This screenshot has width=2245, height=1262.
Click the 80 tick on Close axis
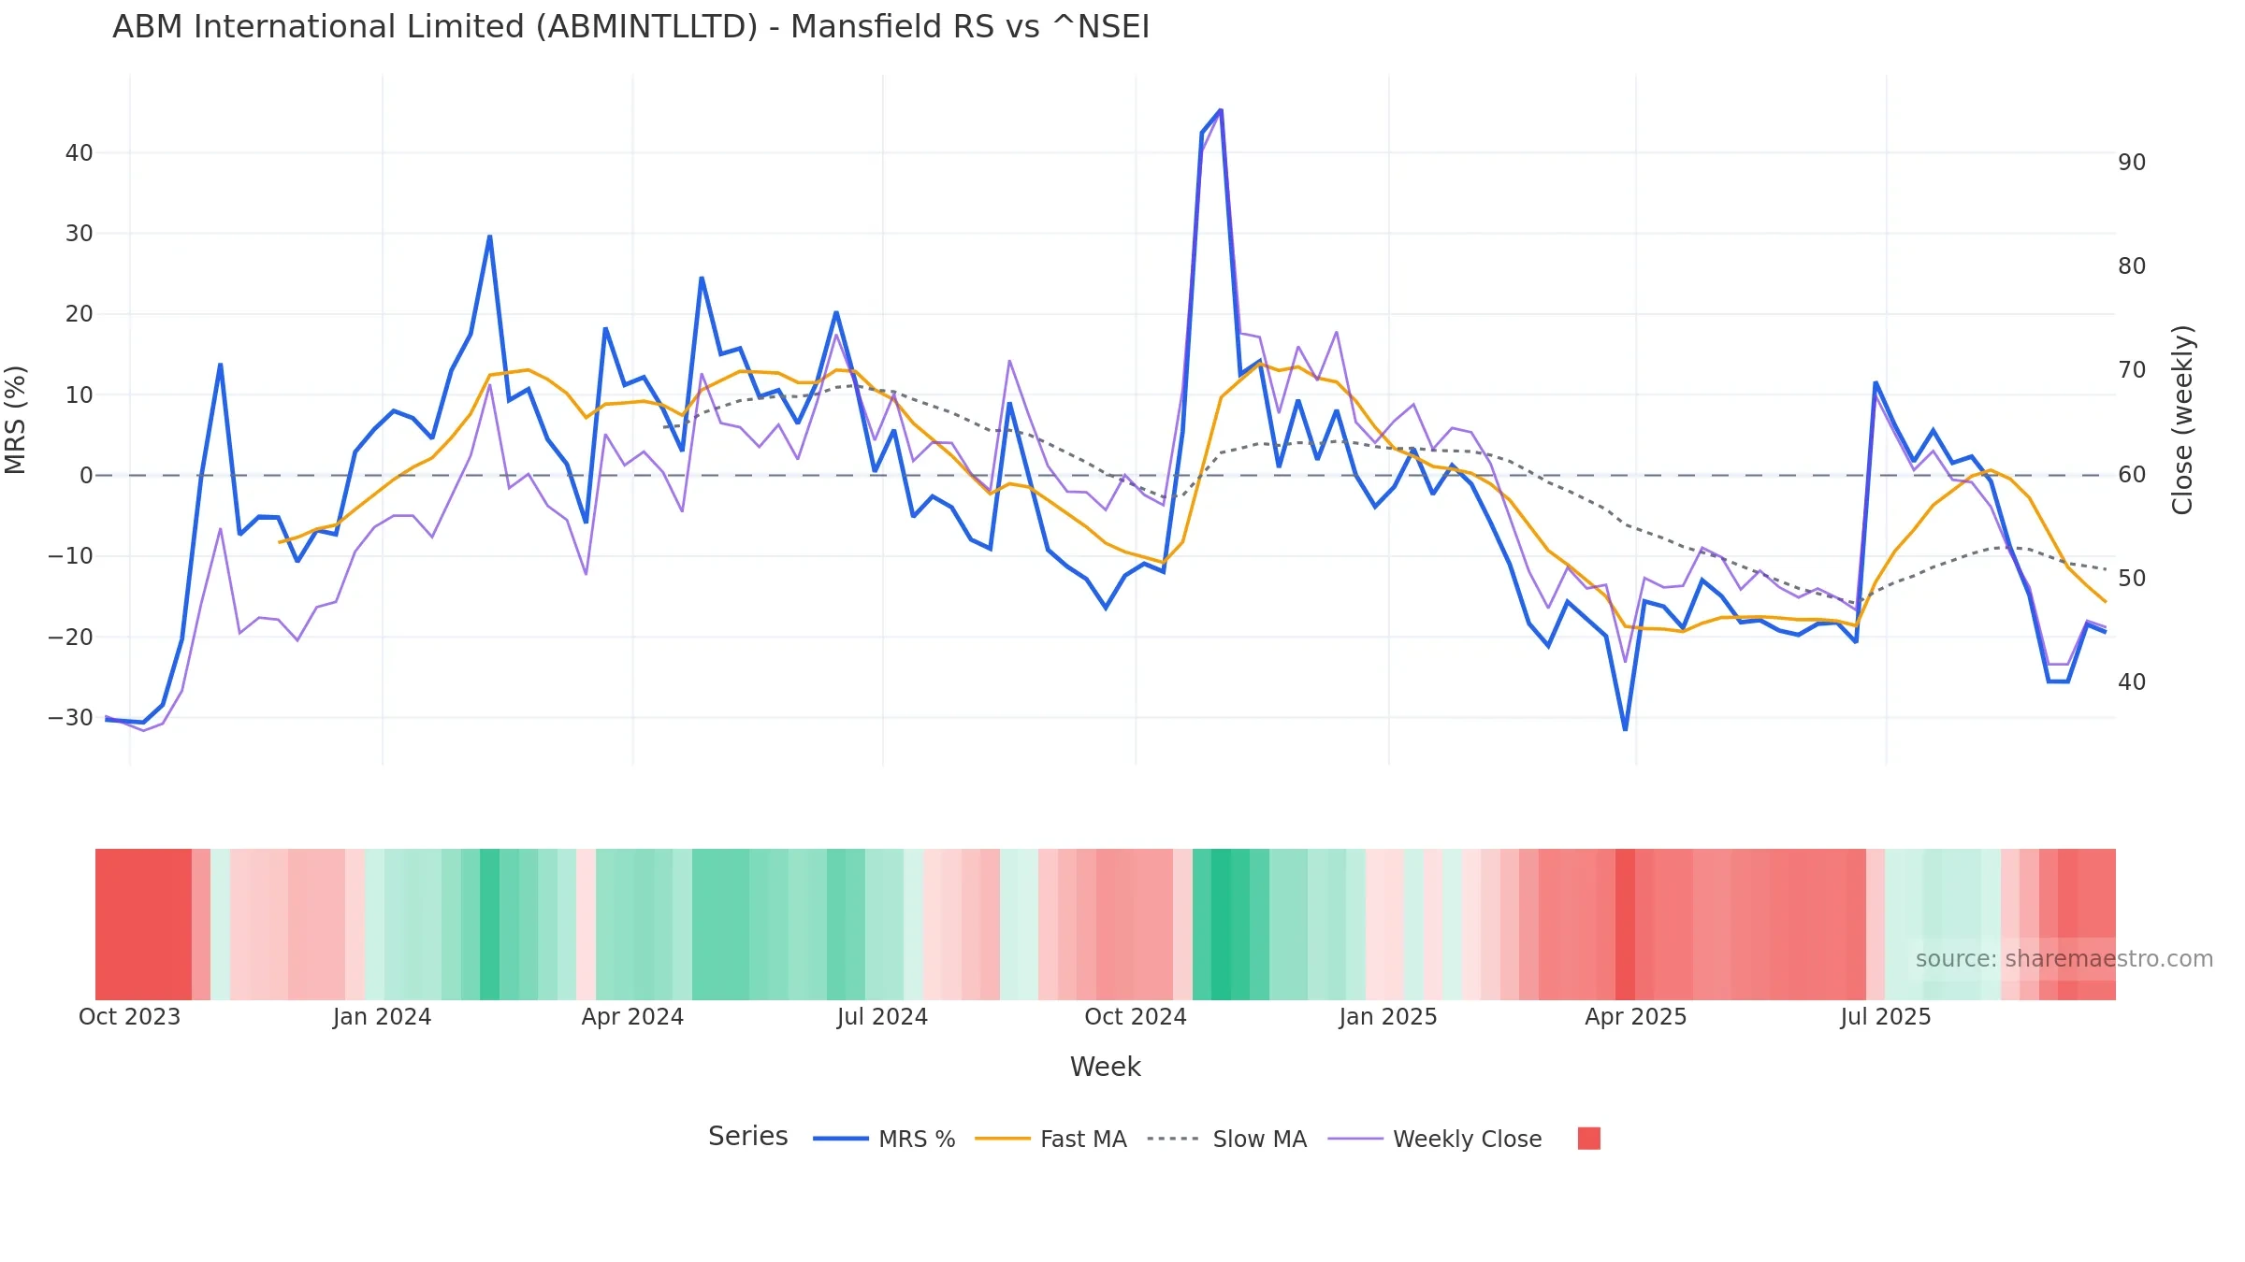coord(2132,266)
